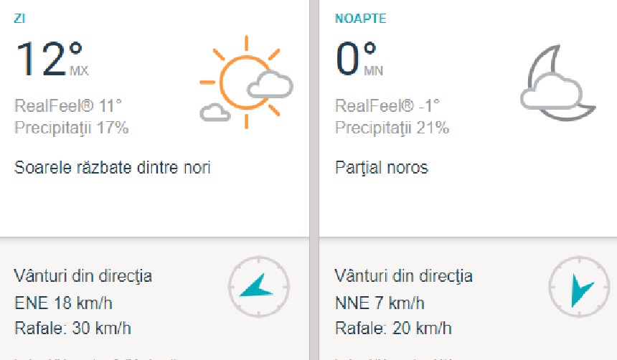Click the MX label beside 12°
This screenshot has height=360, width=617.
[79, 70]
